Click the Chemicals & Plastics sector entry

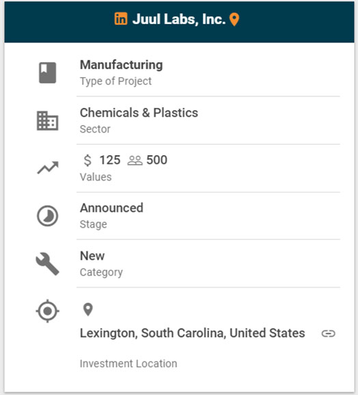139,113
